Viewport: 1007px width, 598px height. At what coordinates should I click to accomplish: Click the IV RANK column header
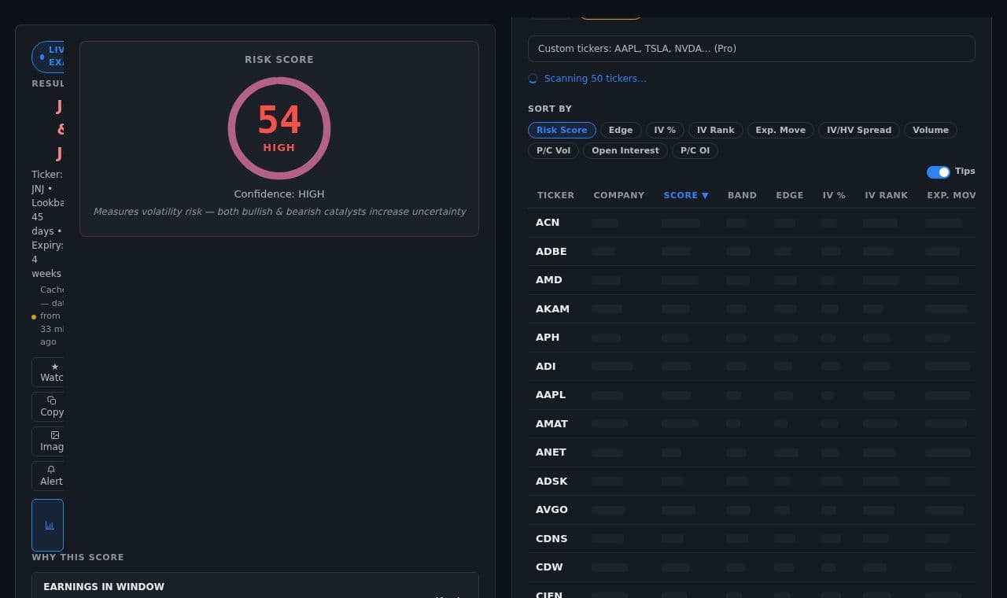pyautogui.click(x=886, y=195)
